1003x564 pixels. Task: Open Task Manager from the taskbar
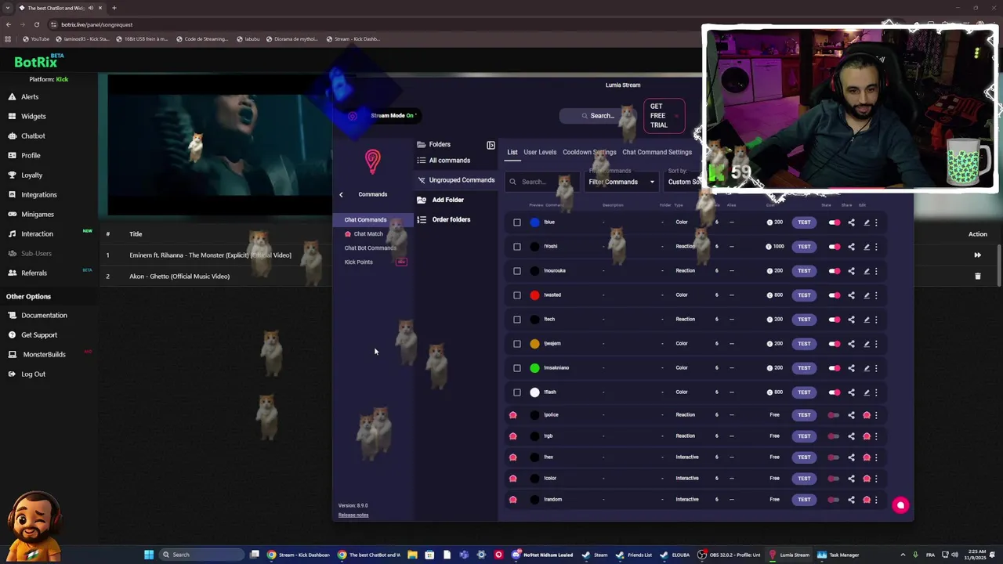tap(838, 555)
